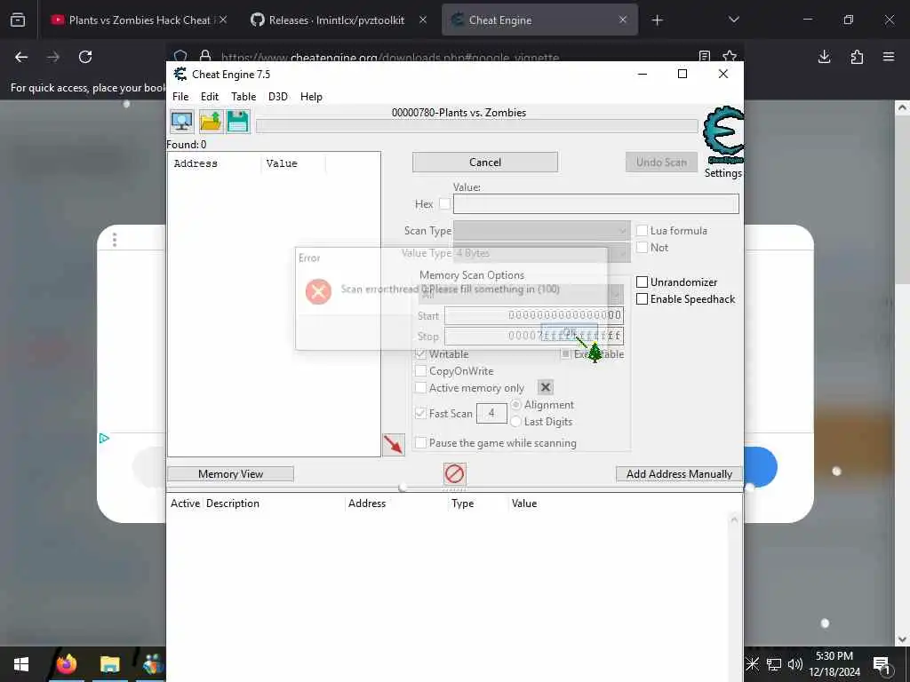This screenshot has width=910, height=682.
Task: Open the Edit menu
Action: point(210,96)
